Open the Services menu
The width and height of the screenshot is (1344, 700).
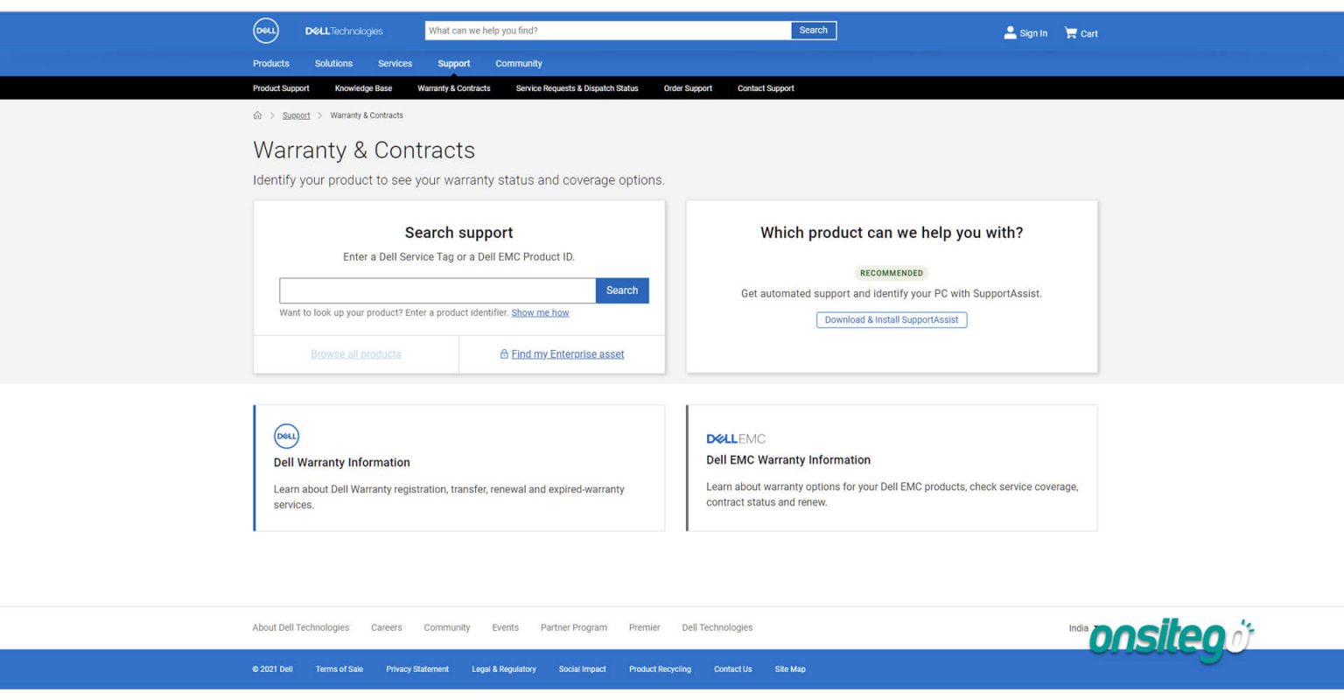[x=395, y=64]
